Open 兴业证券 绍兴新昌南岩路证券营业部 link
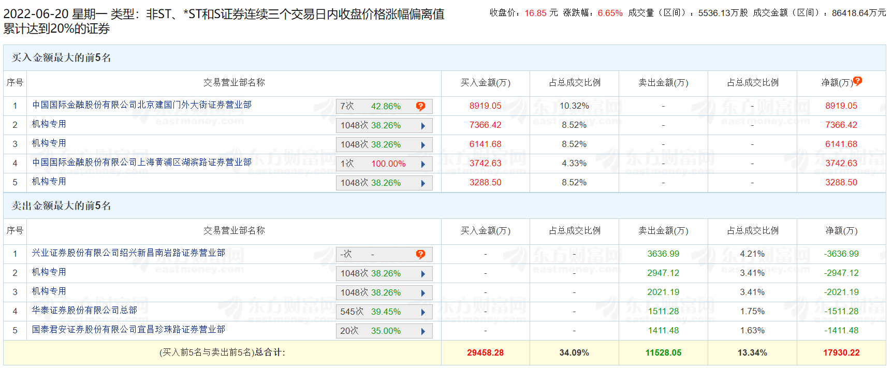This screenshot has width=892, height=368. point(128,253)
